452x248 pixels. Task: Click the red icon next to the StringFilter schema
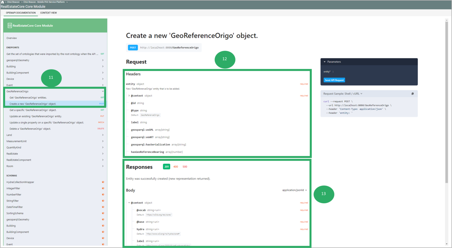(103, 201)
